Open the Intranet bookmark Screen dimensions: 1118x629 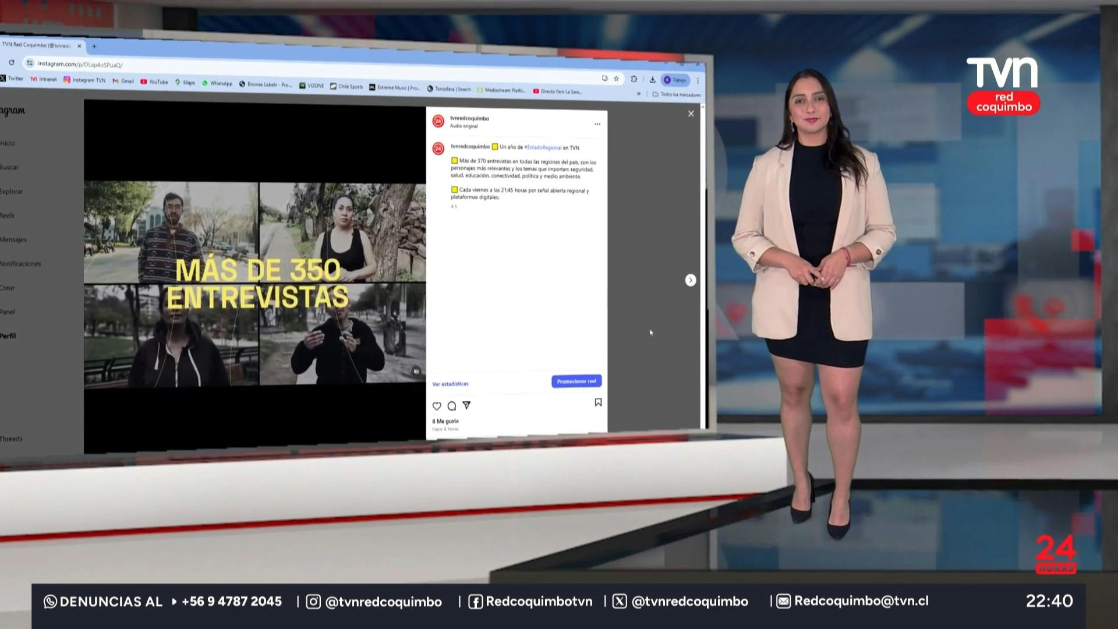coord(44,79)
